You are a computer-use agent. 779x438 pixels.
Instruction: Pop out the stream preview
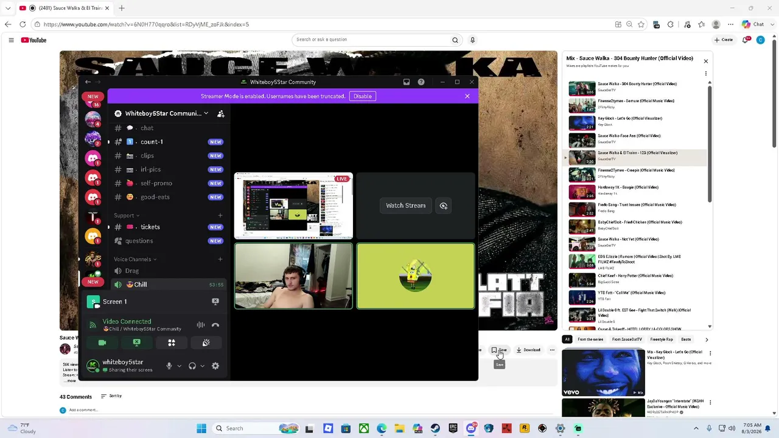tap(444, 206)
